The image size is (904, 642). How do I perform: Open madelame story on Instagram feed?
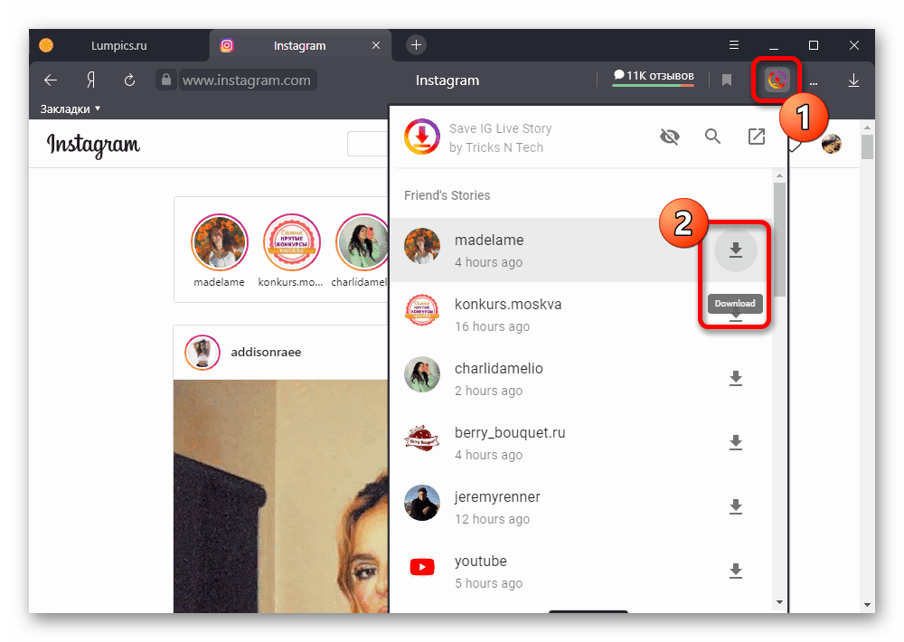(220, 241)
